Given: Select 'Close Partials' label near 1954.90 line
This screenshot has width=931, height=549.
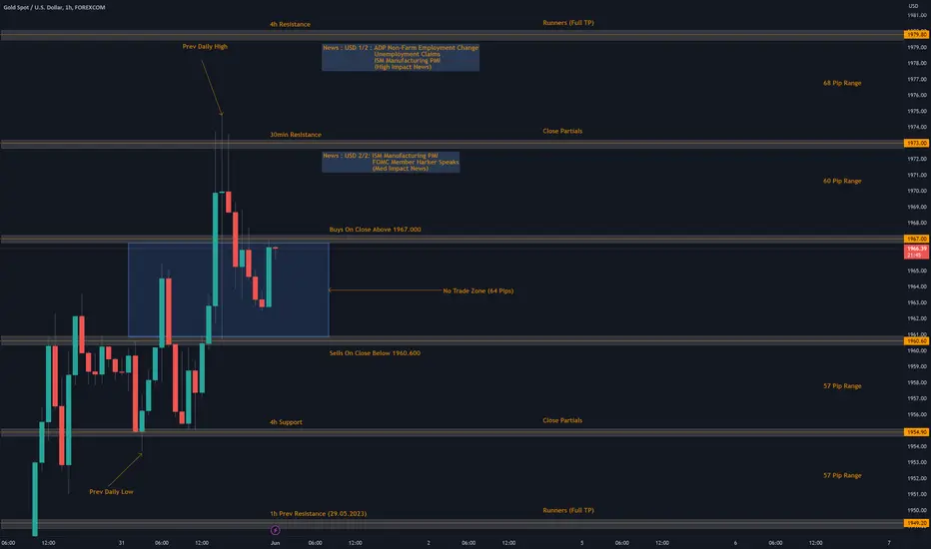Looking at the screenshot, I should (562, 420).
